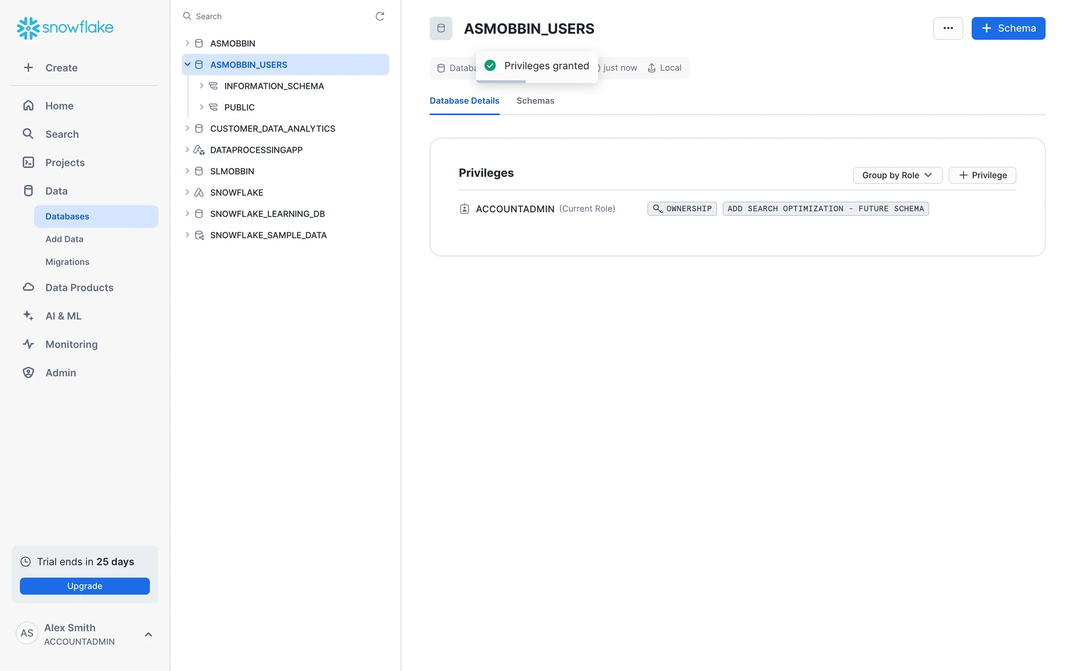Click the blue Schema button

tap(1008, 29)
